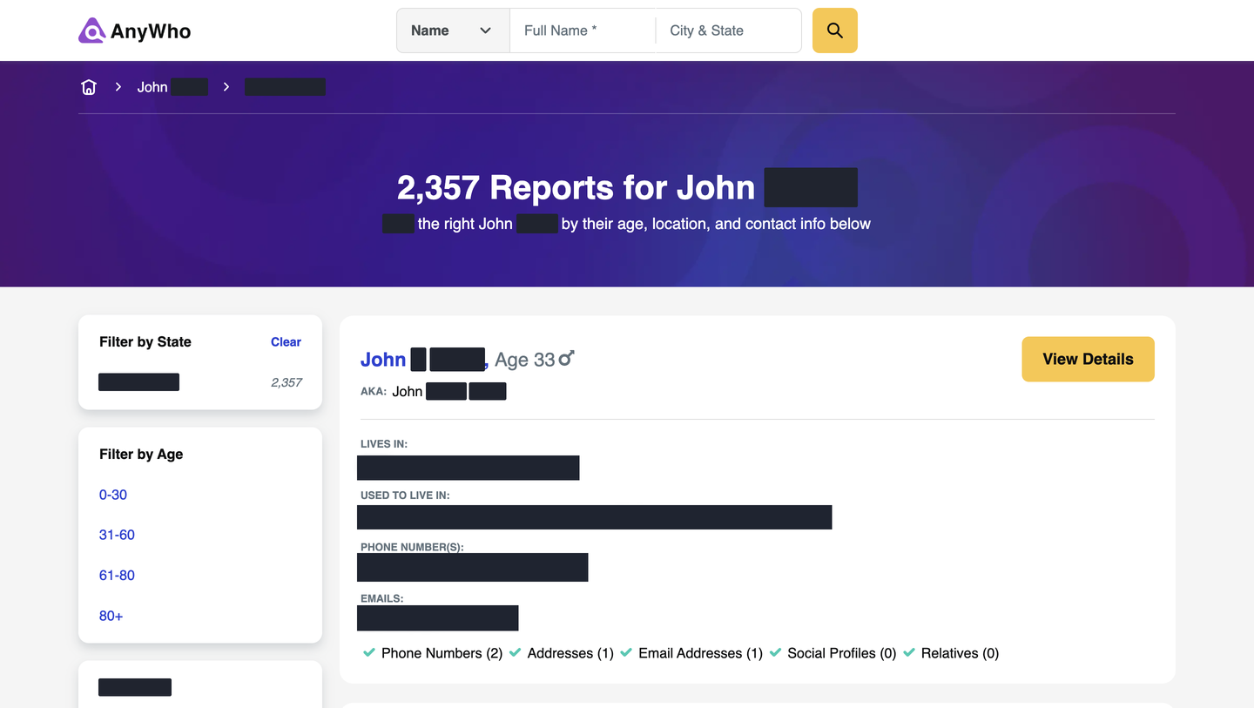Click the AnyWho logo icon
The image size is (1254, 708).
(x=91, y=30)
